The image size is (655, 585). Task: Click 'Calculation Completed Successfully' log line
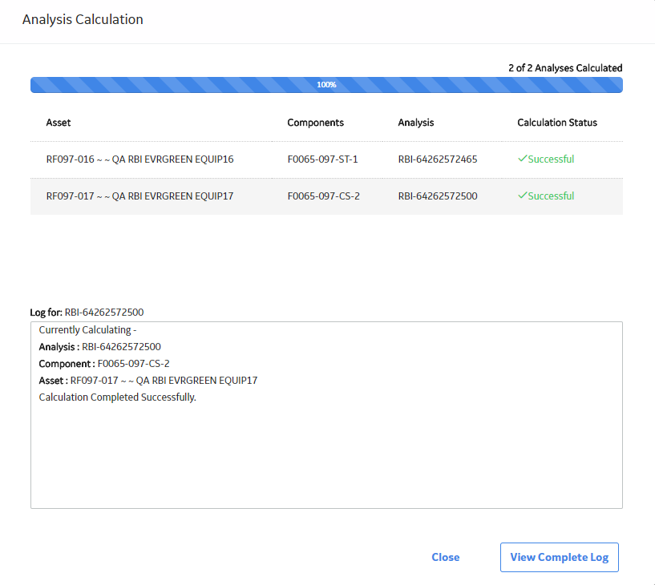point(117,397)
